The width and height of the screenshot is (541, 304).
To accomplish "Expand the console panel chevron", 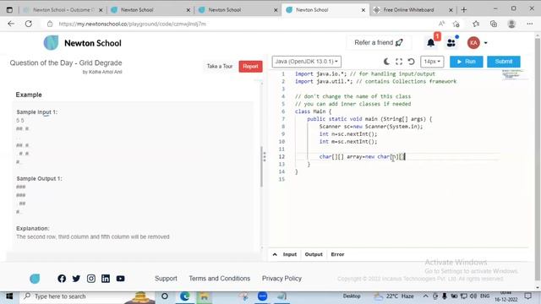I will (275, 254).
